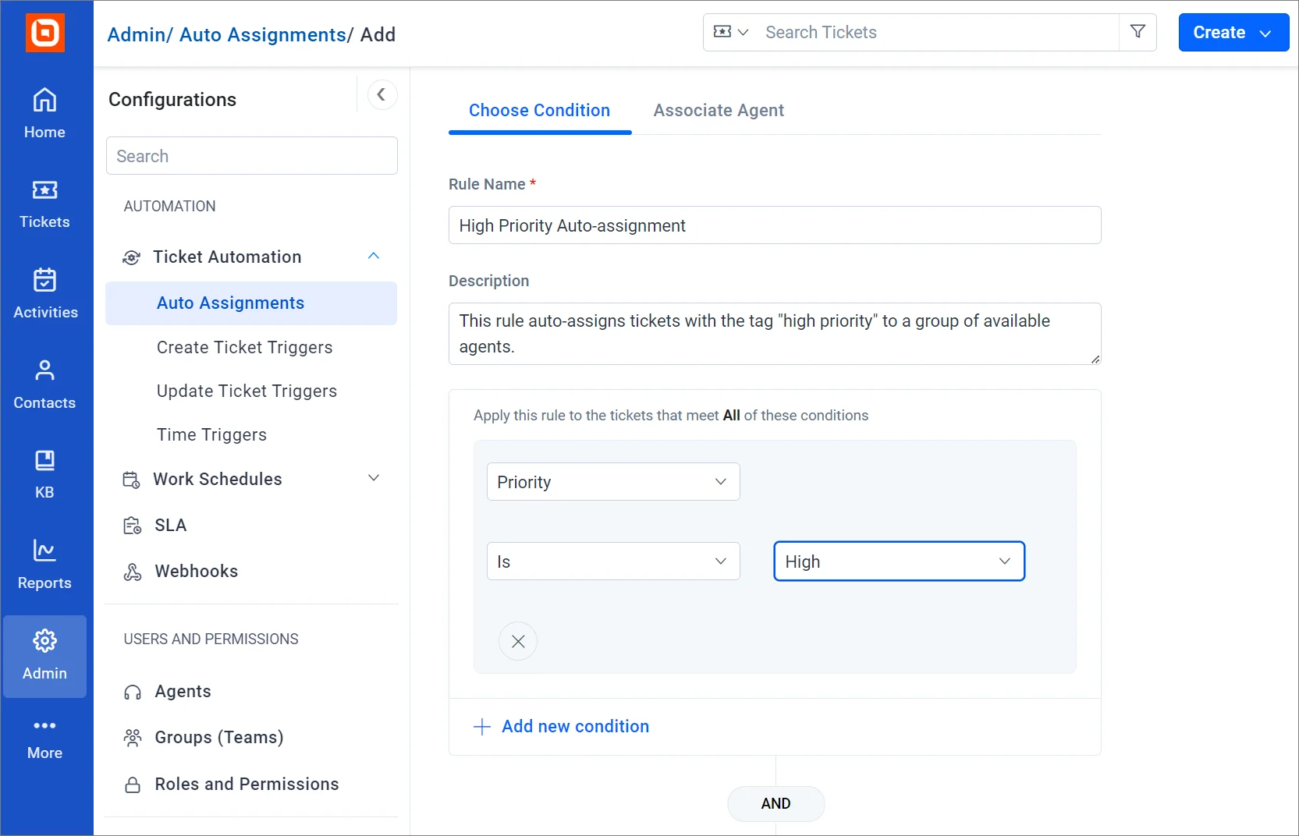Open the Home section in sidebar

click(x=44, y=113)
